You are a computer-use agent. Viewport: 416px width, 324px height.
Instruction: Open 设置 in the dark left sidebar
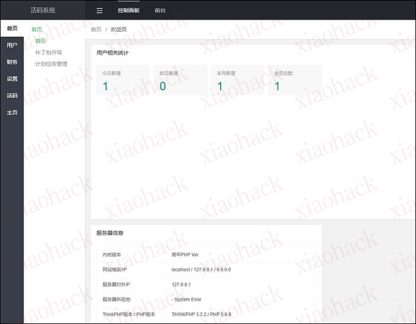coord(12,79)
